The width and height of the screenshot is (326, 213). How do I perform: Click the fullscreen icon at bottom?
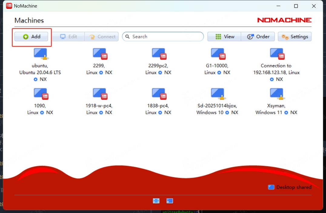point(156,201)
